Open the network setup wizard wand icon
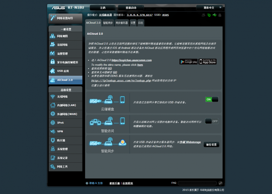This screenshot has width=272, height=194. [x=53, y=18]
